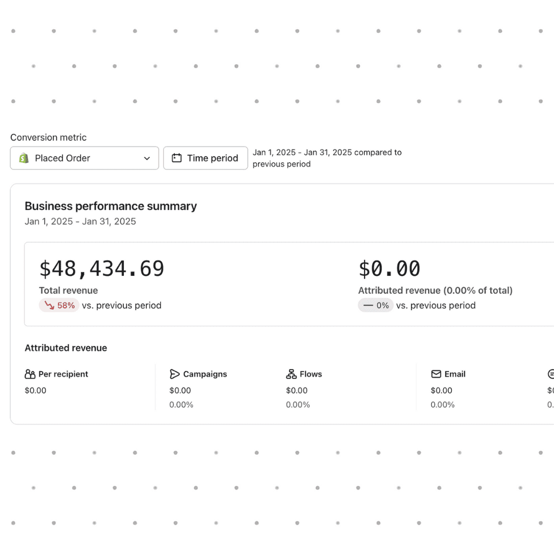Click the 58% percentage in the red badge
This screenshot has height=554, width=554.
pos(66,305)
